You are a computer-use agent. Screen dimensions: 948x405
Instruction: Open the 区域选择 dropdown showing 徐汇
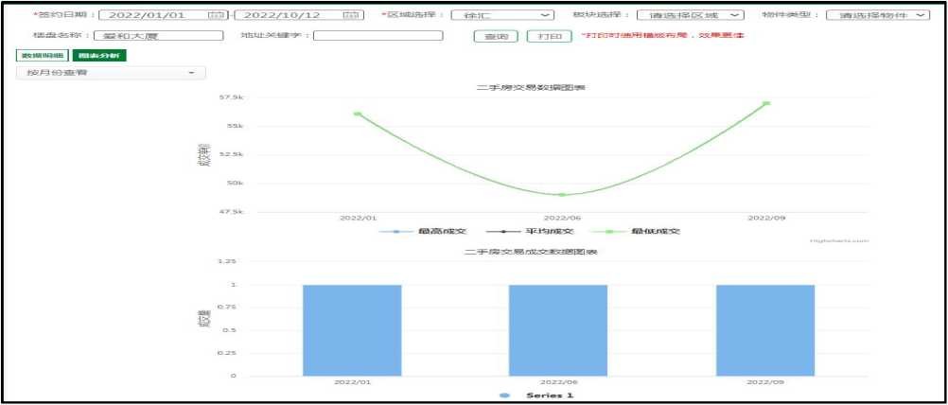[x=502, y=14]
